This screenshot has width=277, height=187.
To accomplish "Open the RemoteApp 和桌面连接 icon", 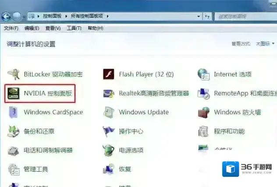I will [204, 93].
